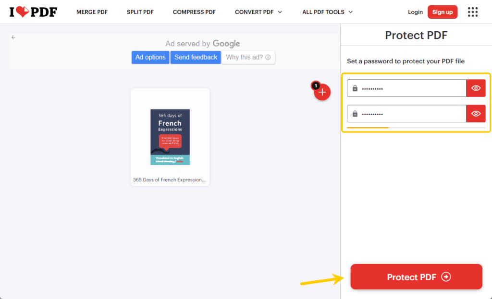Click the back arrow above the ad area
Viewport: 492px width, 299px height.
(13, 37)
